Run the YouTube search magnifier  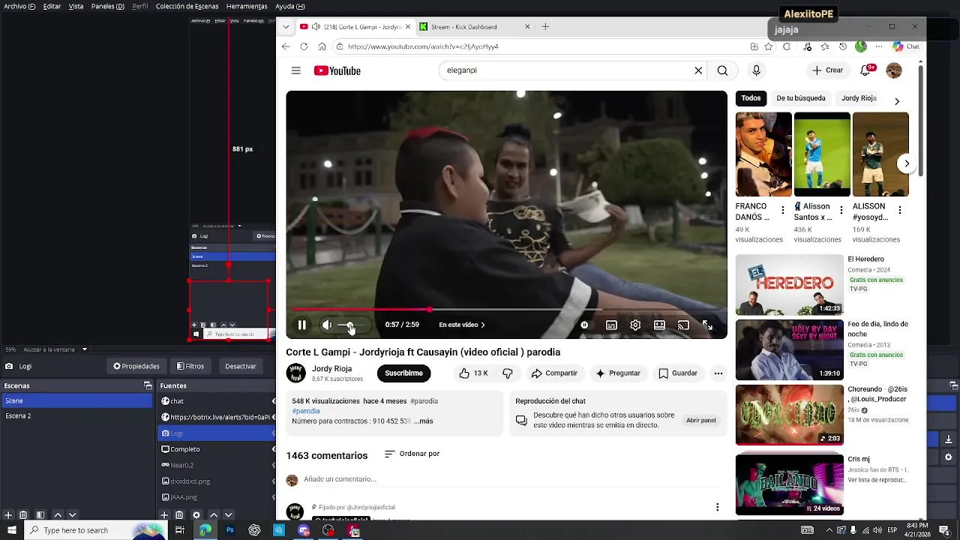click(722, 70)
